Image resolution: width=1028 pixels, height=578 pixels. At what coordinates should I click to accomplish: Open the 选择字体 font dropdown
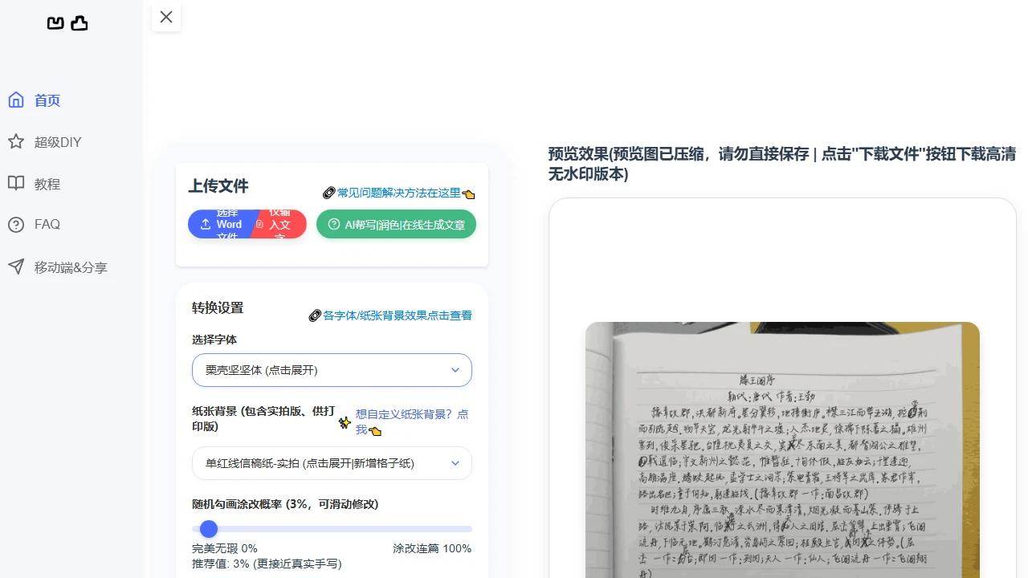[x=332, y=369]
